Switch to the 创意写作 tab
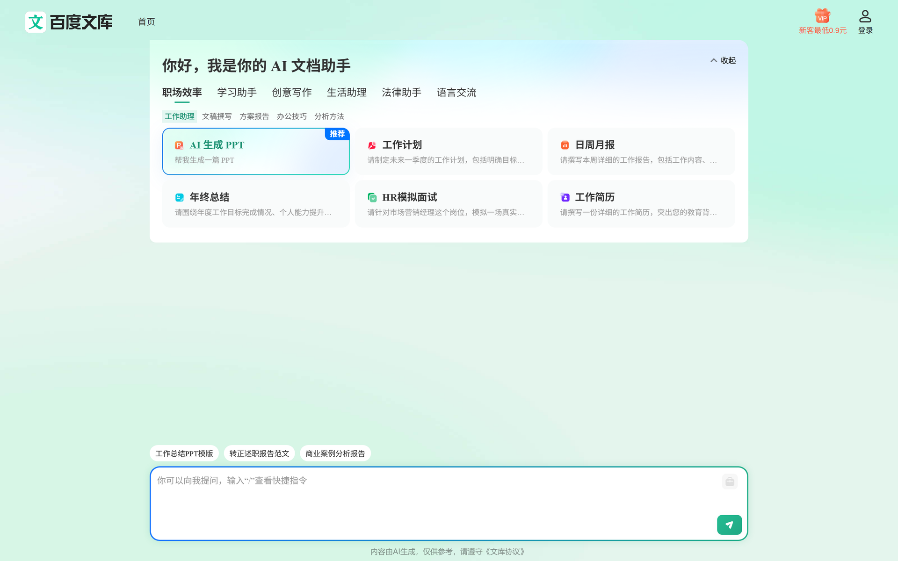 292,93
